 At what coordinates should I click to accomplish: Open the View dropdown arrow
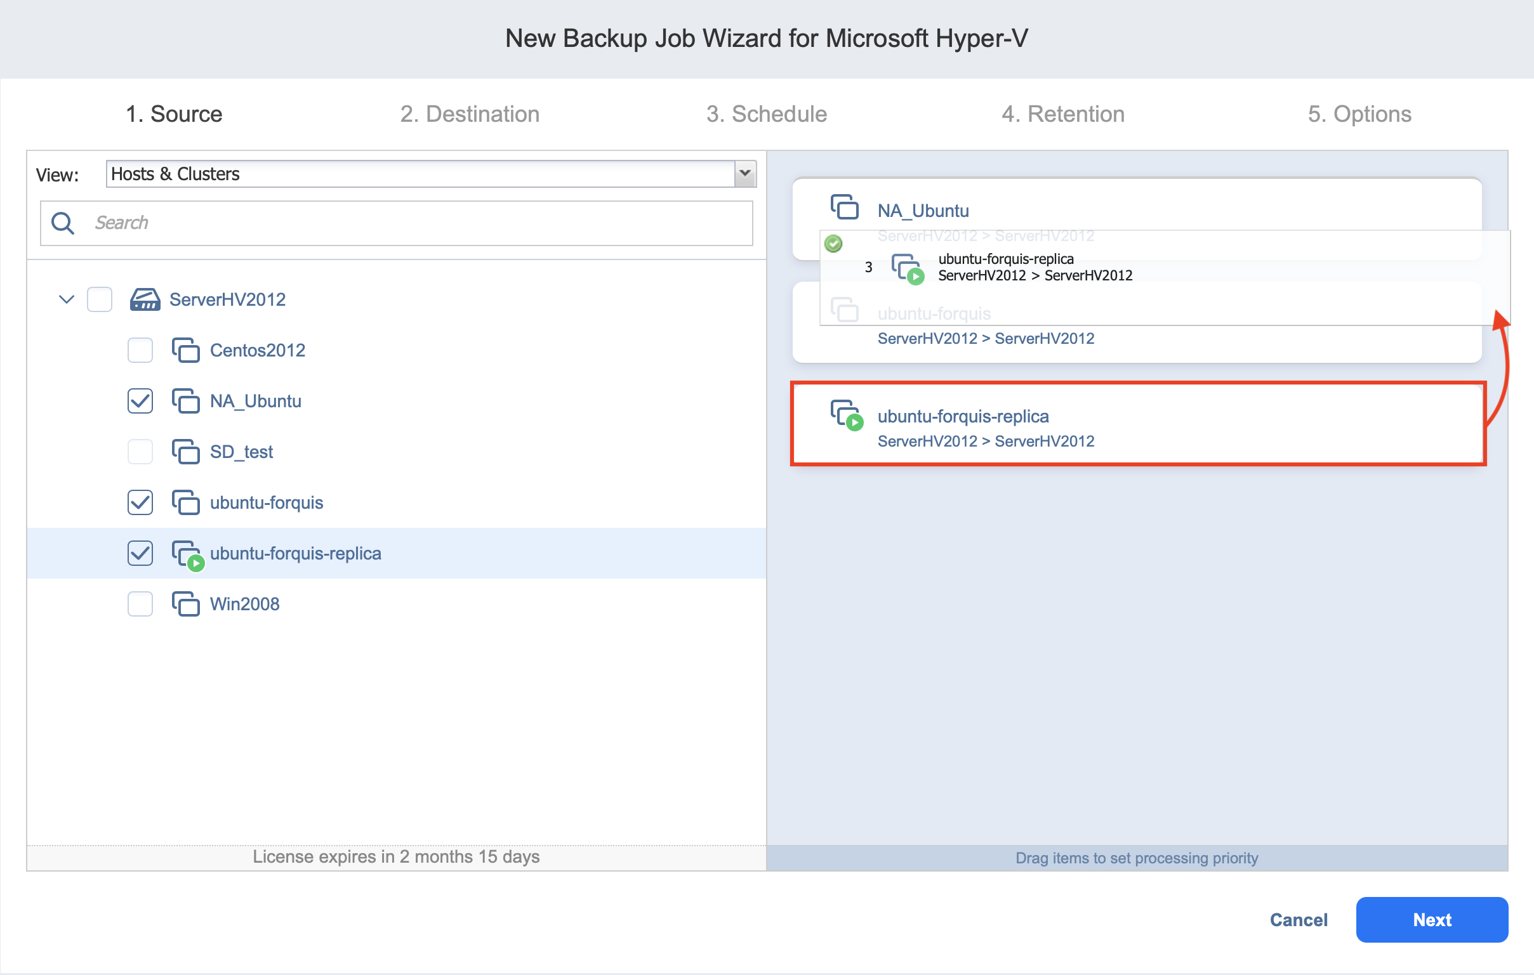point(744,174)
